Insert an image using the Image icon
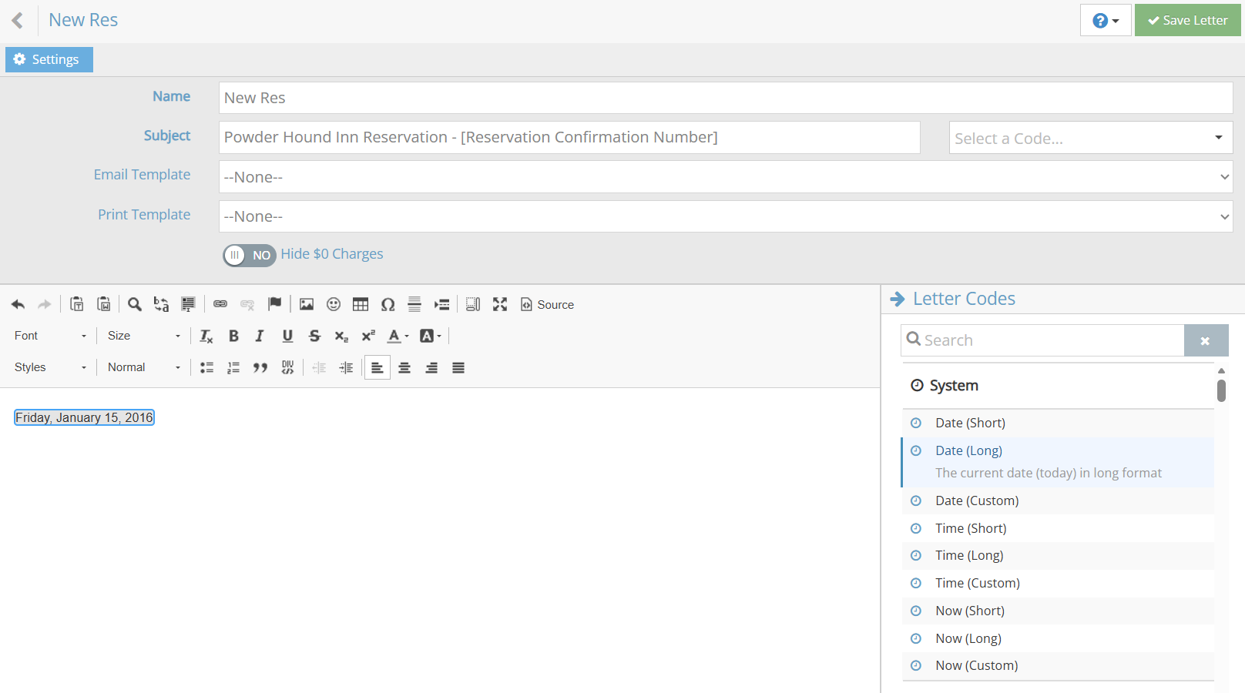 [x=307, y=305]
